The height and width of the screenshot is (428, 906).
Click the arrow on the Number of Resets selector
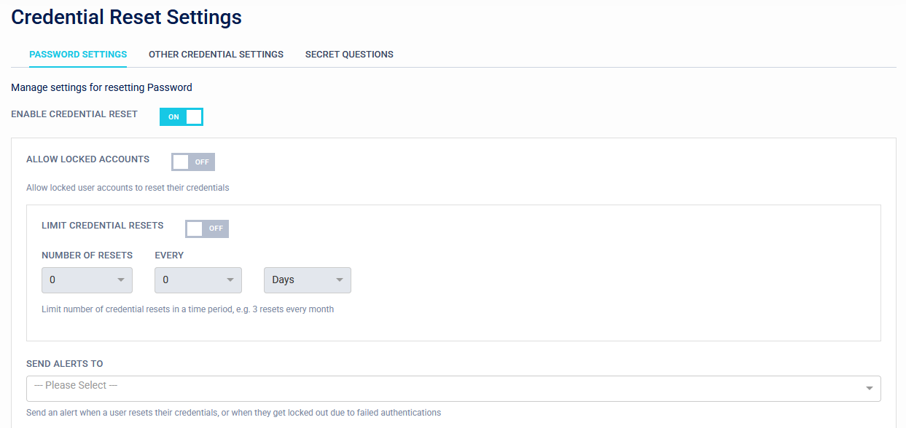coord(119,280)
